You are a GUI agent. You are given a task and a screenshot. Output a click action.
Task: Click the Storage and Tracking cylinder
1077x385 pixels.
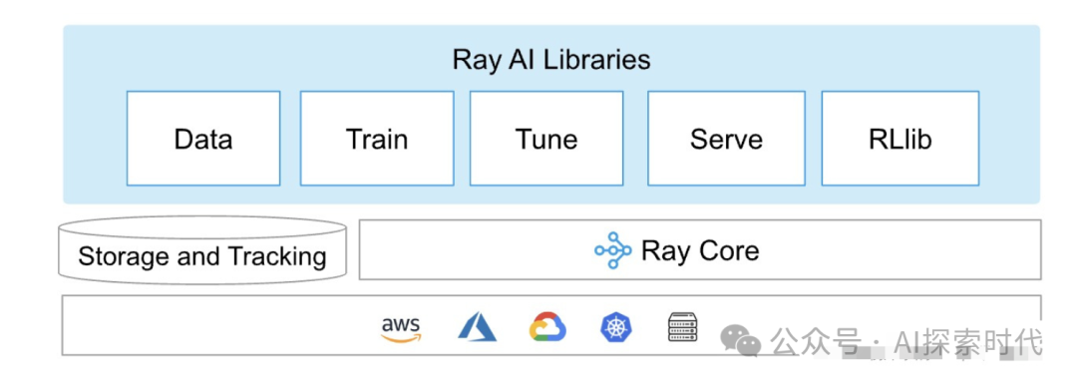(x=201, y=250)
